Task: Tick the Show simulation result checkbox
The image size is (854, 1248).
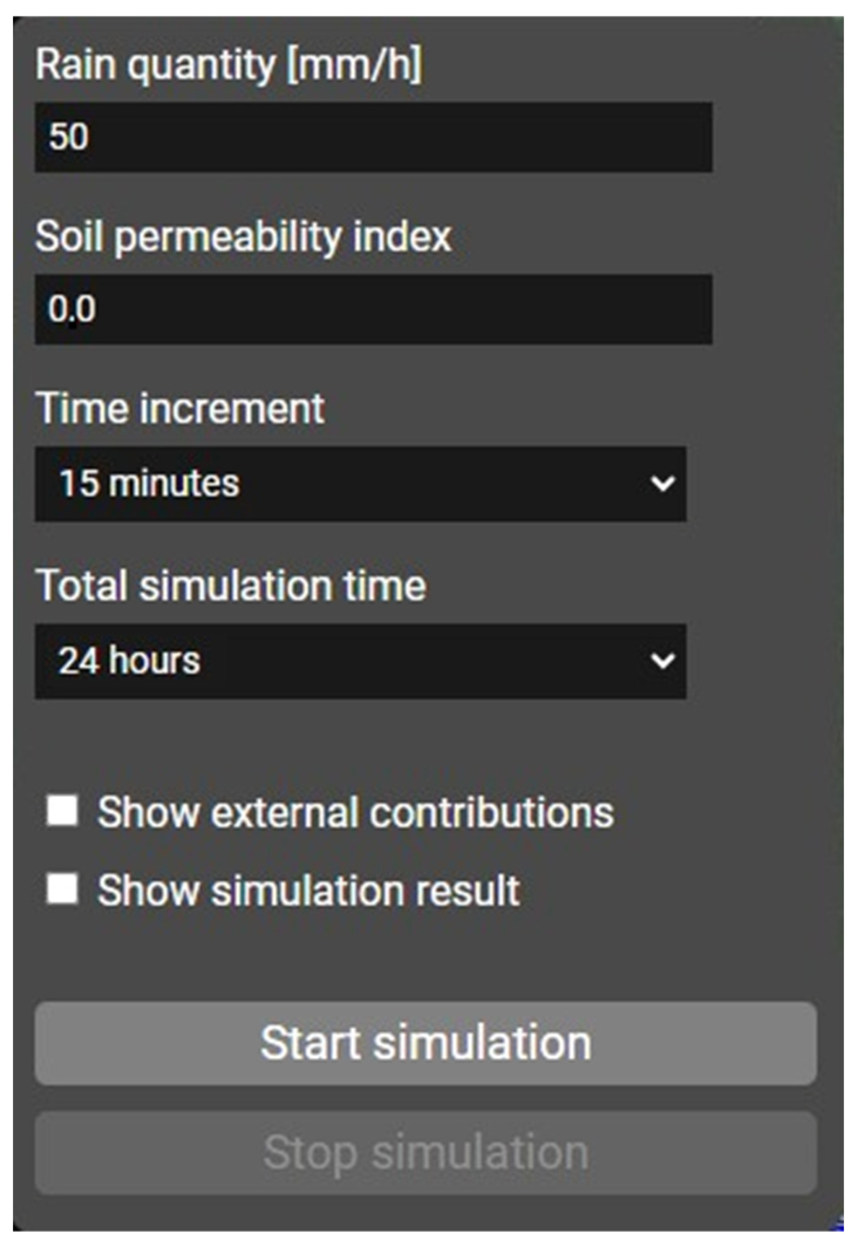Action: coord(63,889)
